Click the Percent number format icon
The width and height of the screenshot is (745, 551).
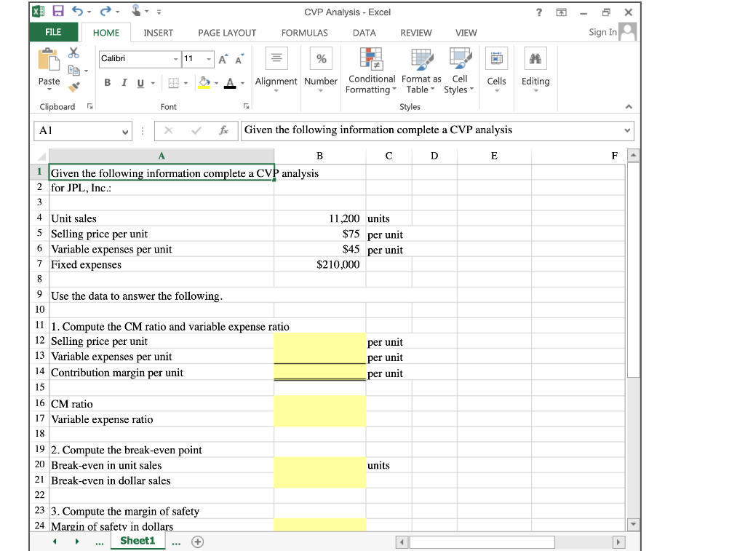point(320,58)
